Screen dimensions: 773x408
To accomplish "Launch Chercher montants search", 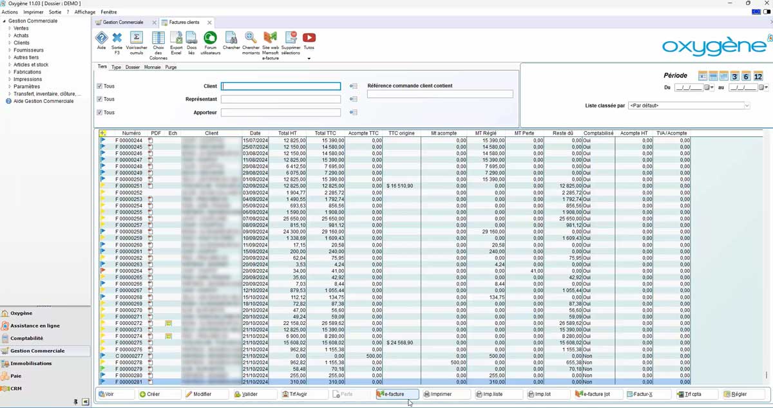I will click(252, 40).
